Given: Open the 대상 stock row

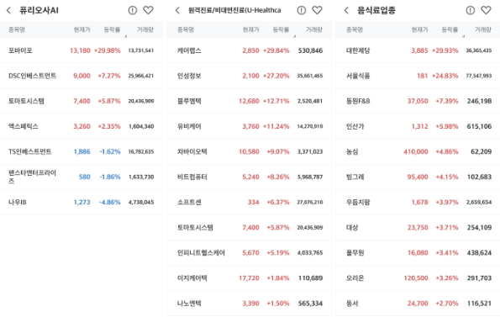Looking at the screenshot, I should click(x=418, y=227).
